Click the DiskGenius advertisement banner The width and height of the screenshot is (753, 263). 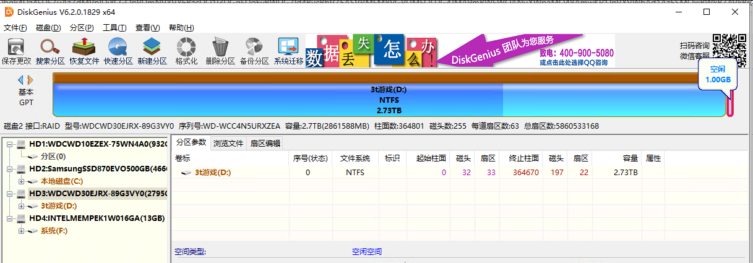[x=462, y=50]
